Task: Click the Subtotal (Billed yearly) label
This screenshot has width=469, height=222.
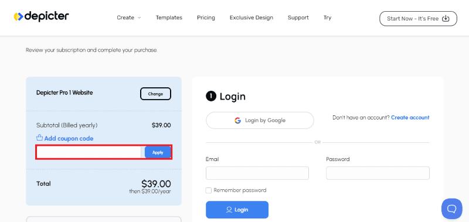Action: pos(67,125)
